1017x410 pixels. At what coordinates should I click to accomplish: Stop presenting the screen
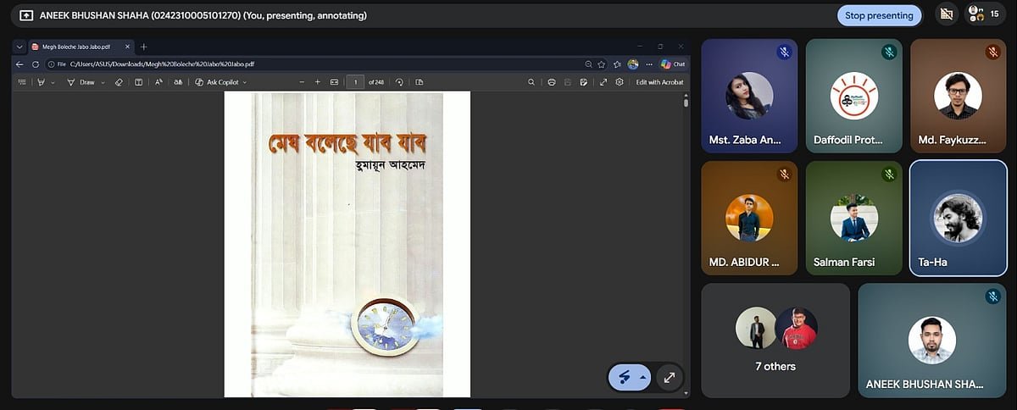[x=879, y=15]
